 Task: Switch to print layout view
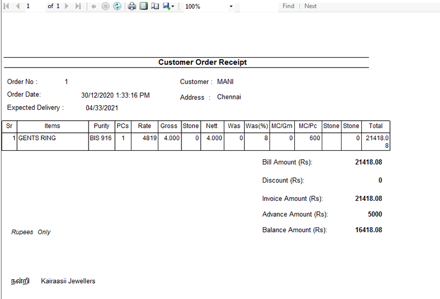(x=144, y=6)
